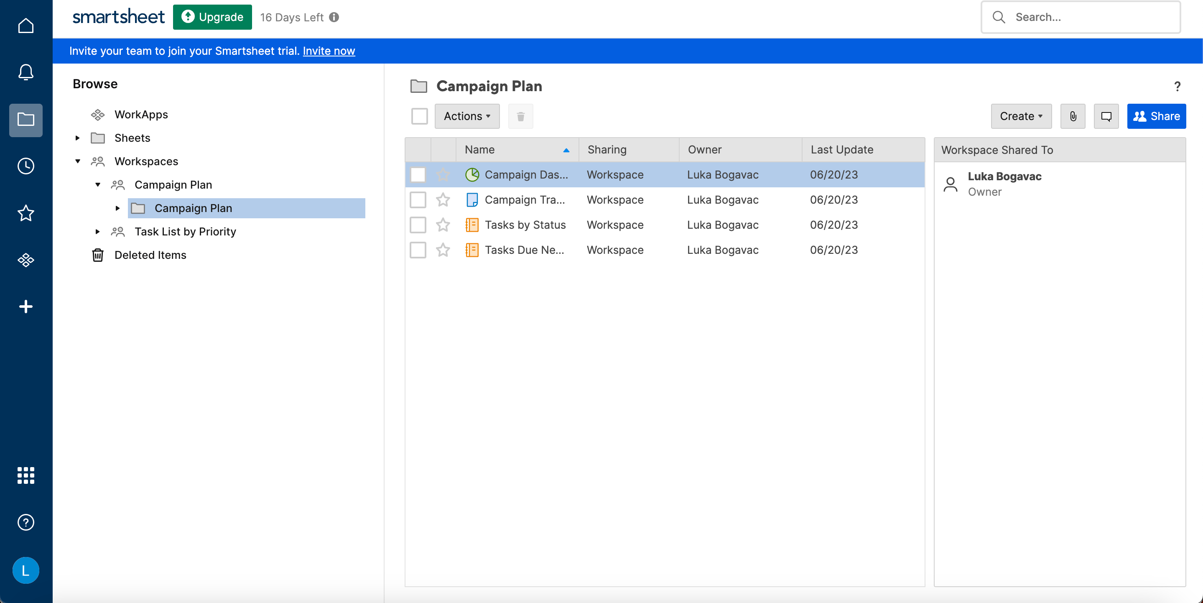The width and height of the screenshot is (1203, 603).
Task: Select Deleted Items in Browse tree
Action: click(x=150, y=255)
